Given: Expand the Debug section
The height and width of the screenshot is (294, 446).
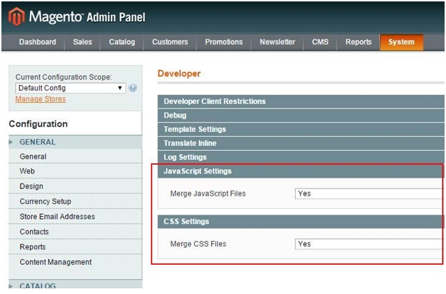Looking at the screenshot, I should (x=301, y=115).
